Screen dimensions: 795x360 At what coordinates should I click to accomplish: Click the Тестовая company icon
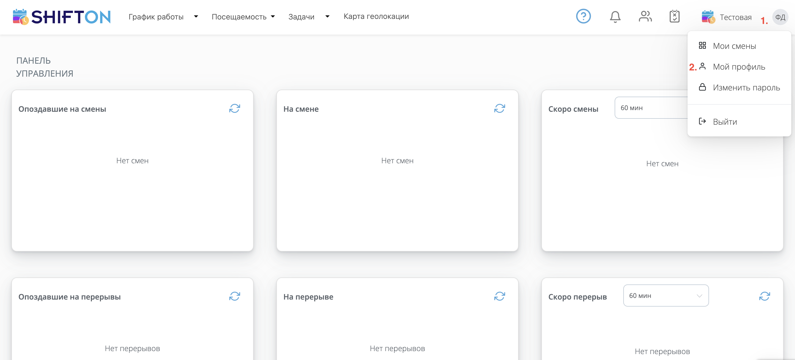708,17
